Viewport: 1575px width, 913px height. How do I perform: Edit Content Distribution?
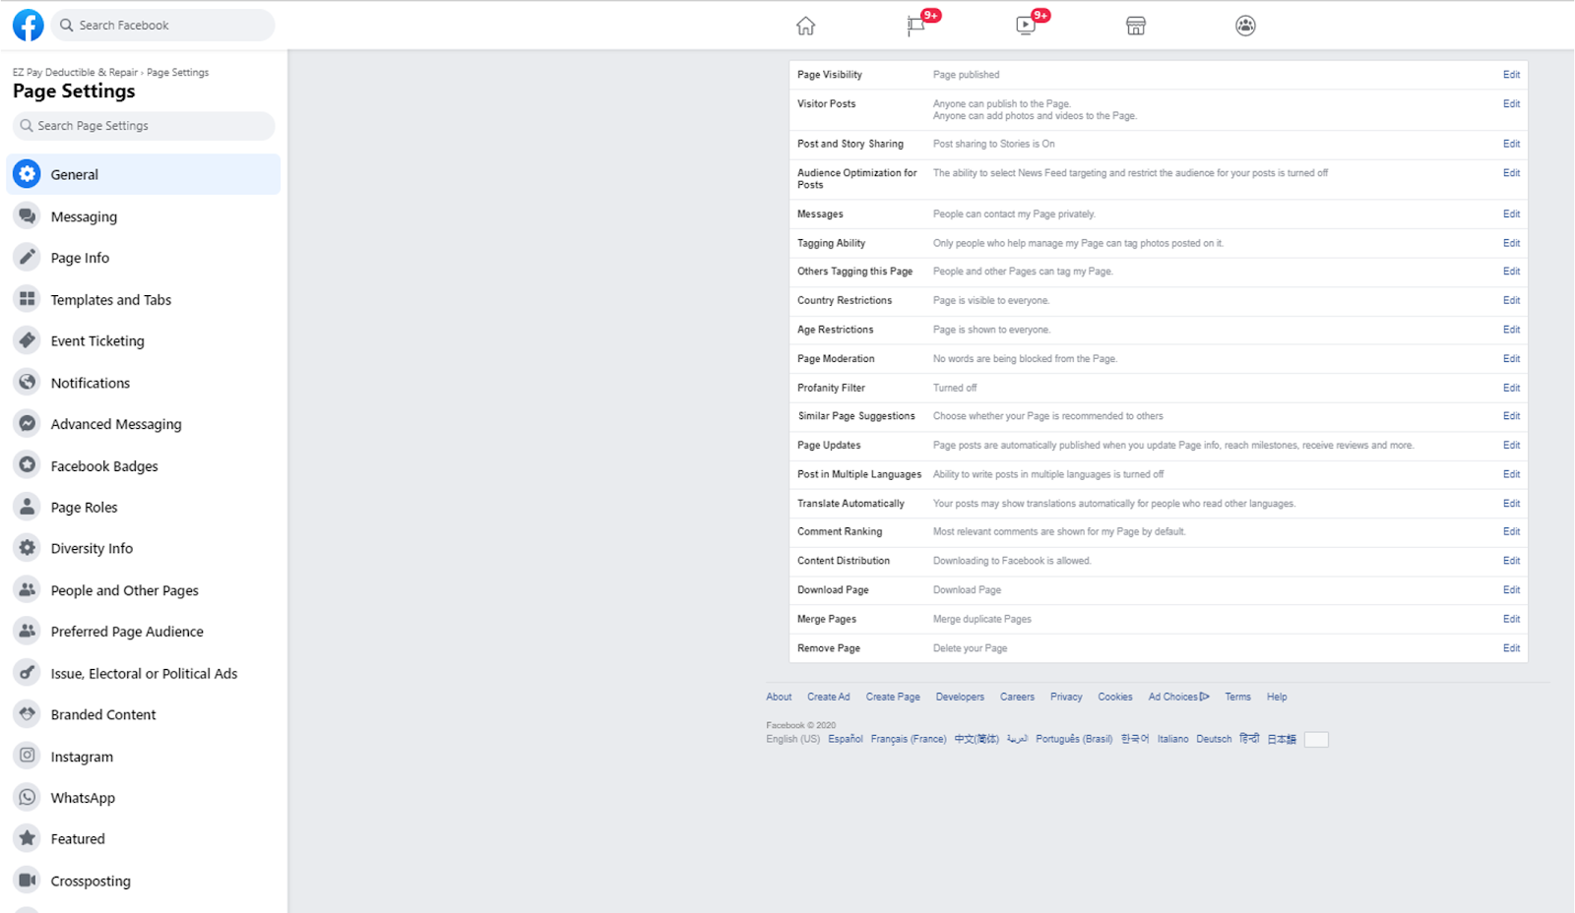(x=1511, y=561)
